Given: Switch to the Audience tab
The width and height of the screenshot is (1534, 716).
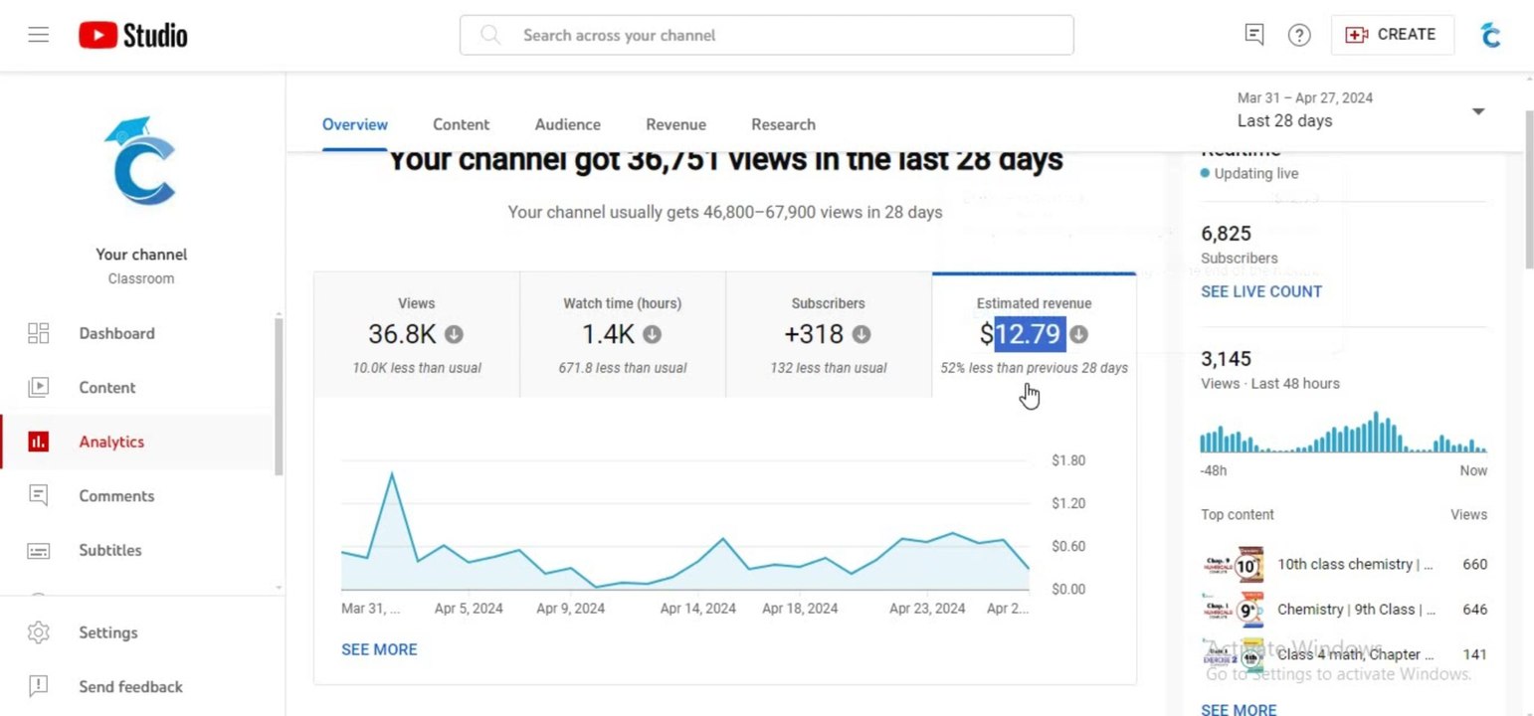Looking at the screenshot, I should click(x=568, y=124).
